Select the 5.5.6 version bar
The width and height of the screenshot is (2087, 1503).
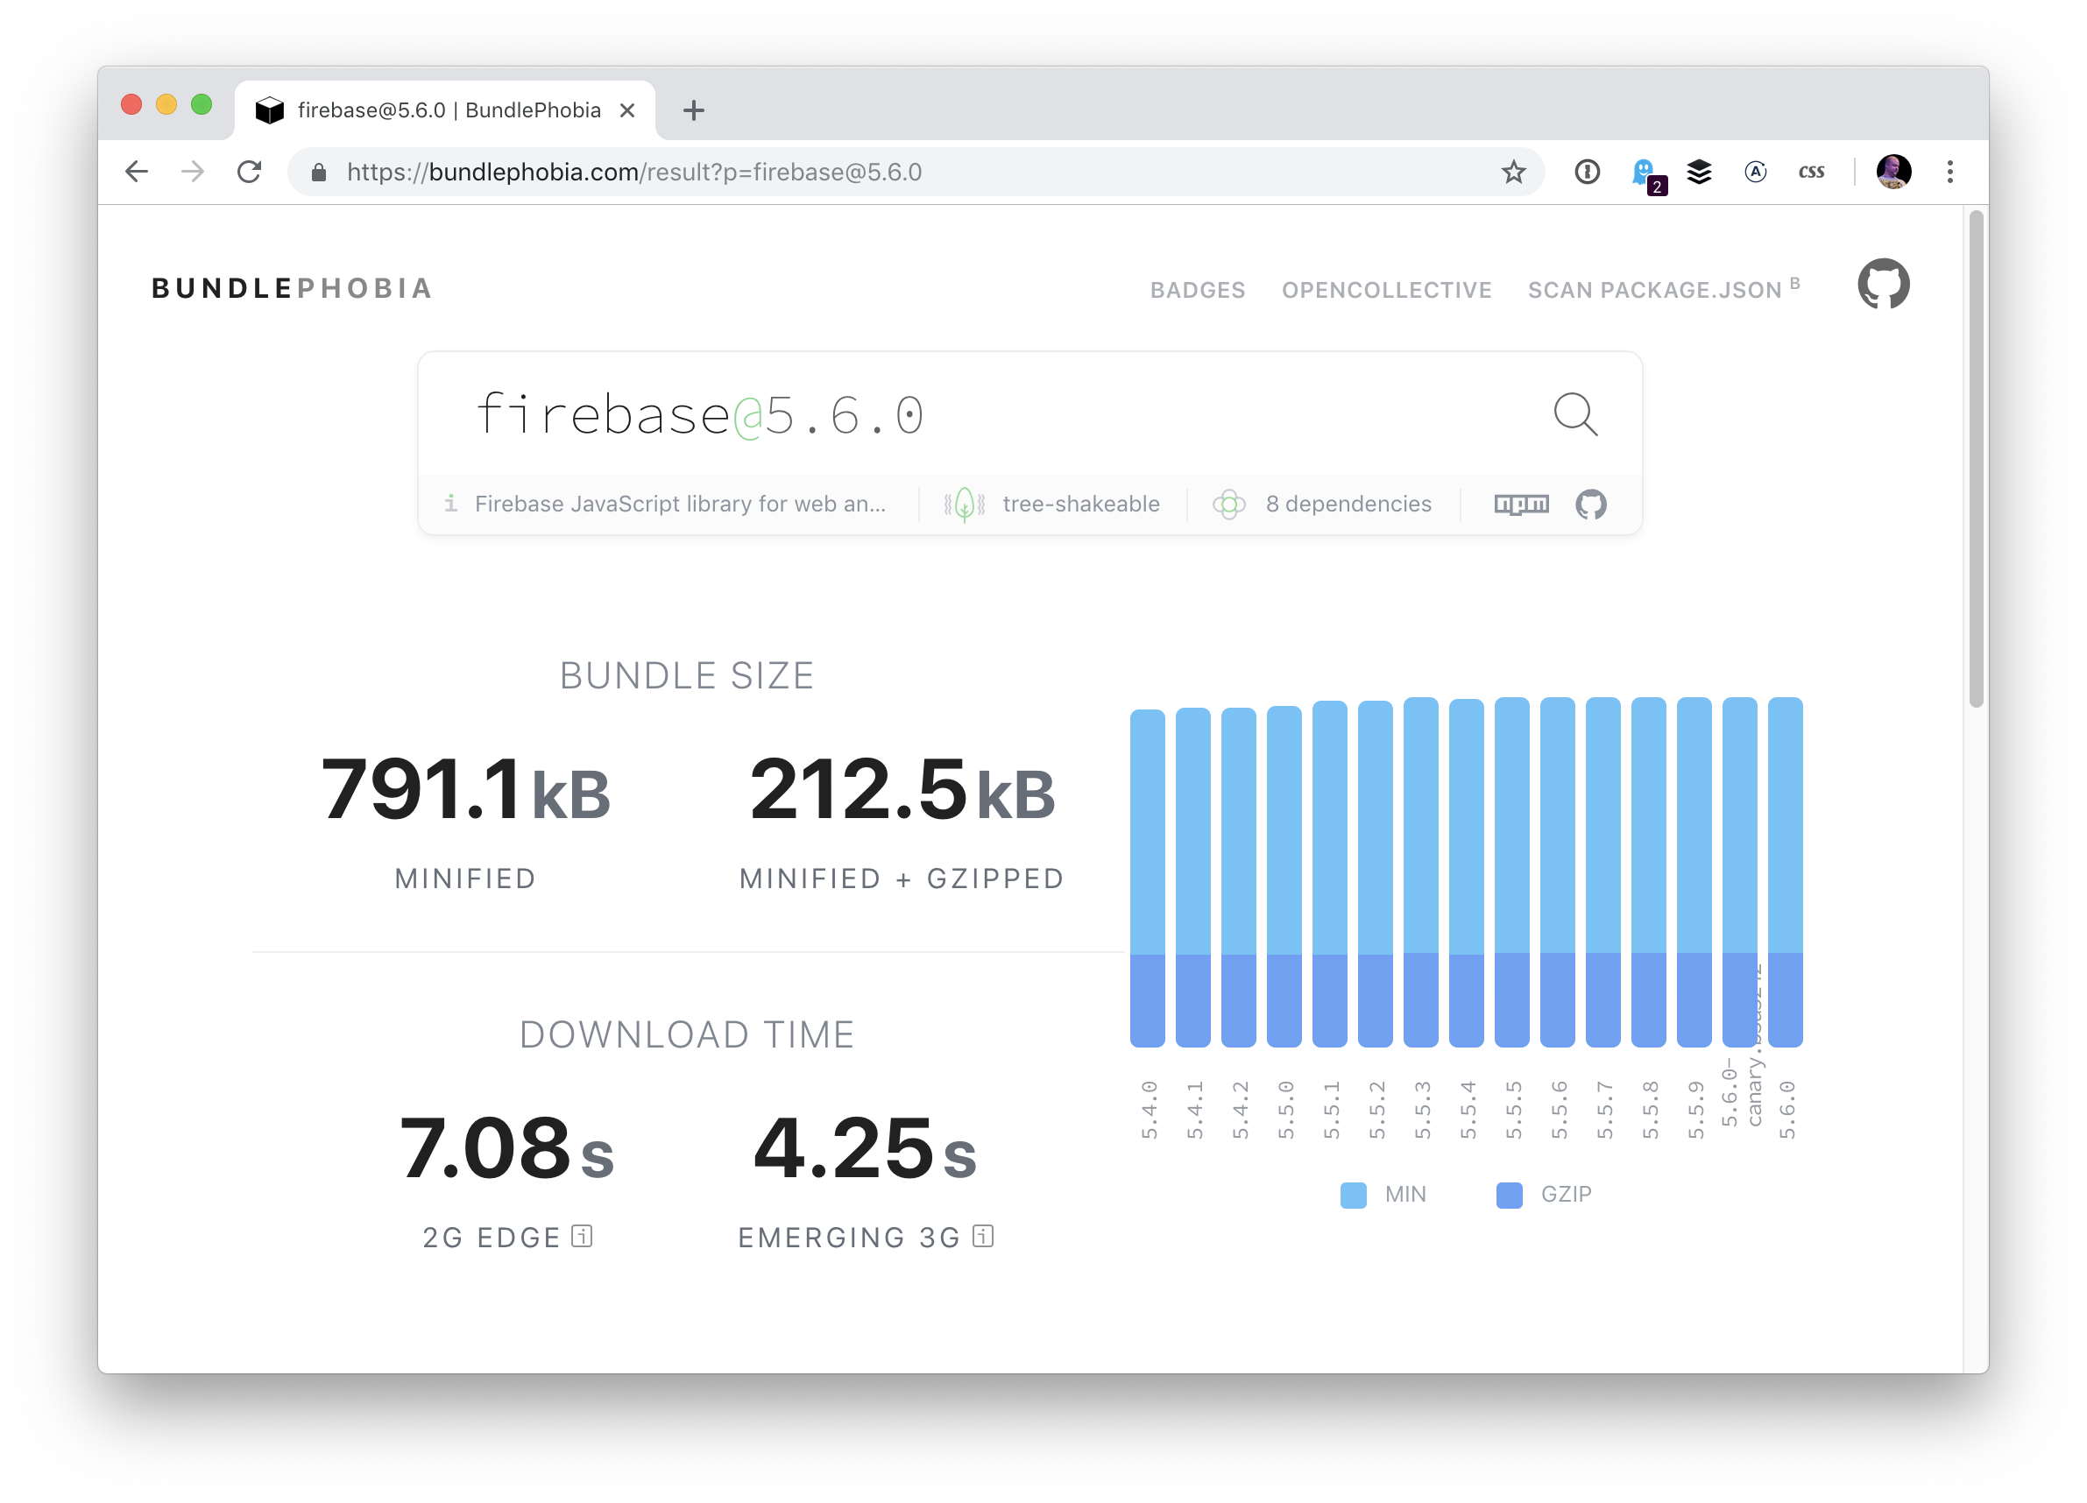[x=1557, y=872]
